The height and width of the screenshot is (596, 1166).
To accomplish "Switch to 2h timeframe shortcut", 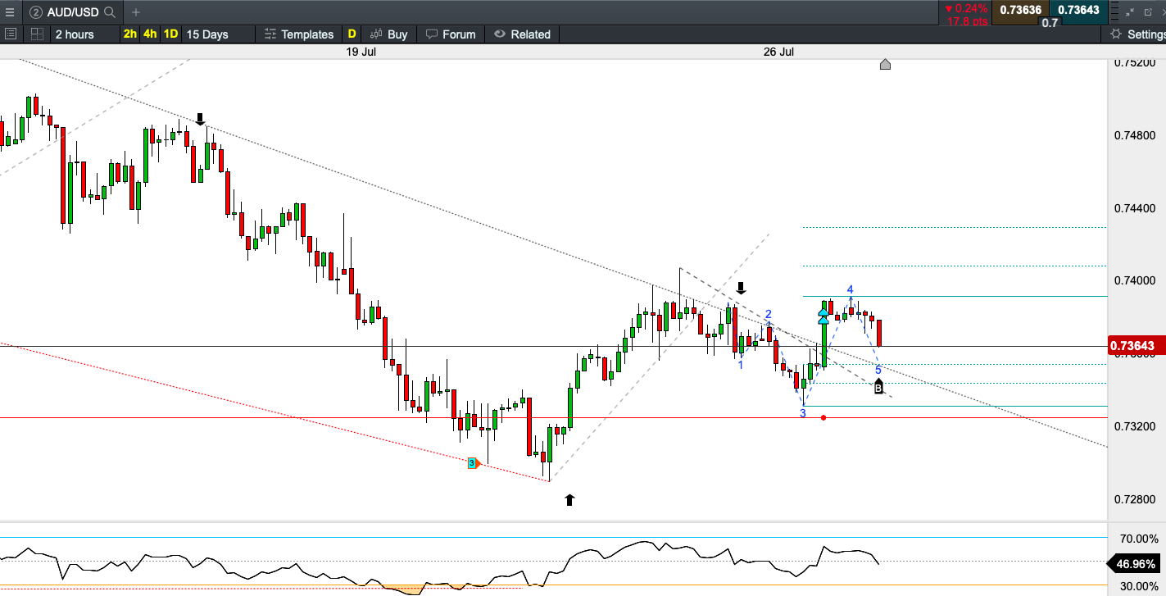I will (x=130, y=34).
